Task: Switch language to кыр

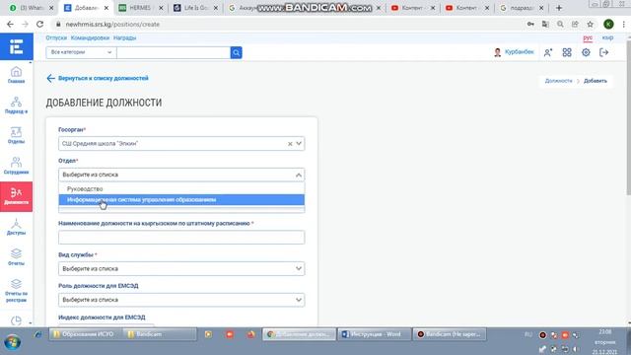Action: [x=607, y=37]
